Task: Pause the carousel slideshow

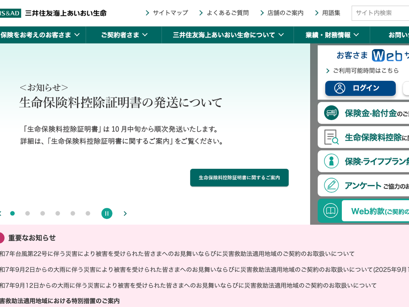Action: [107, 214]
